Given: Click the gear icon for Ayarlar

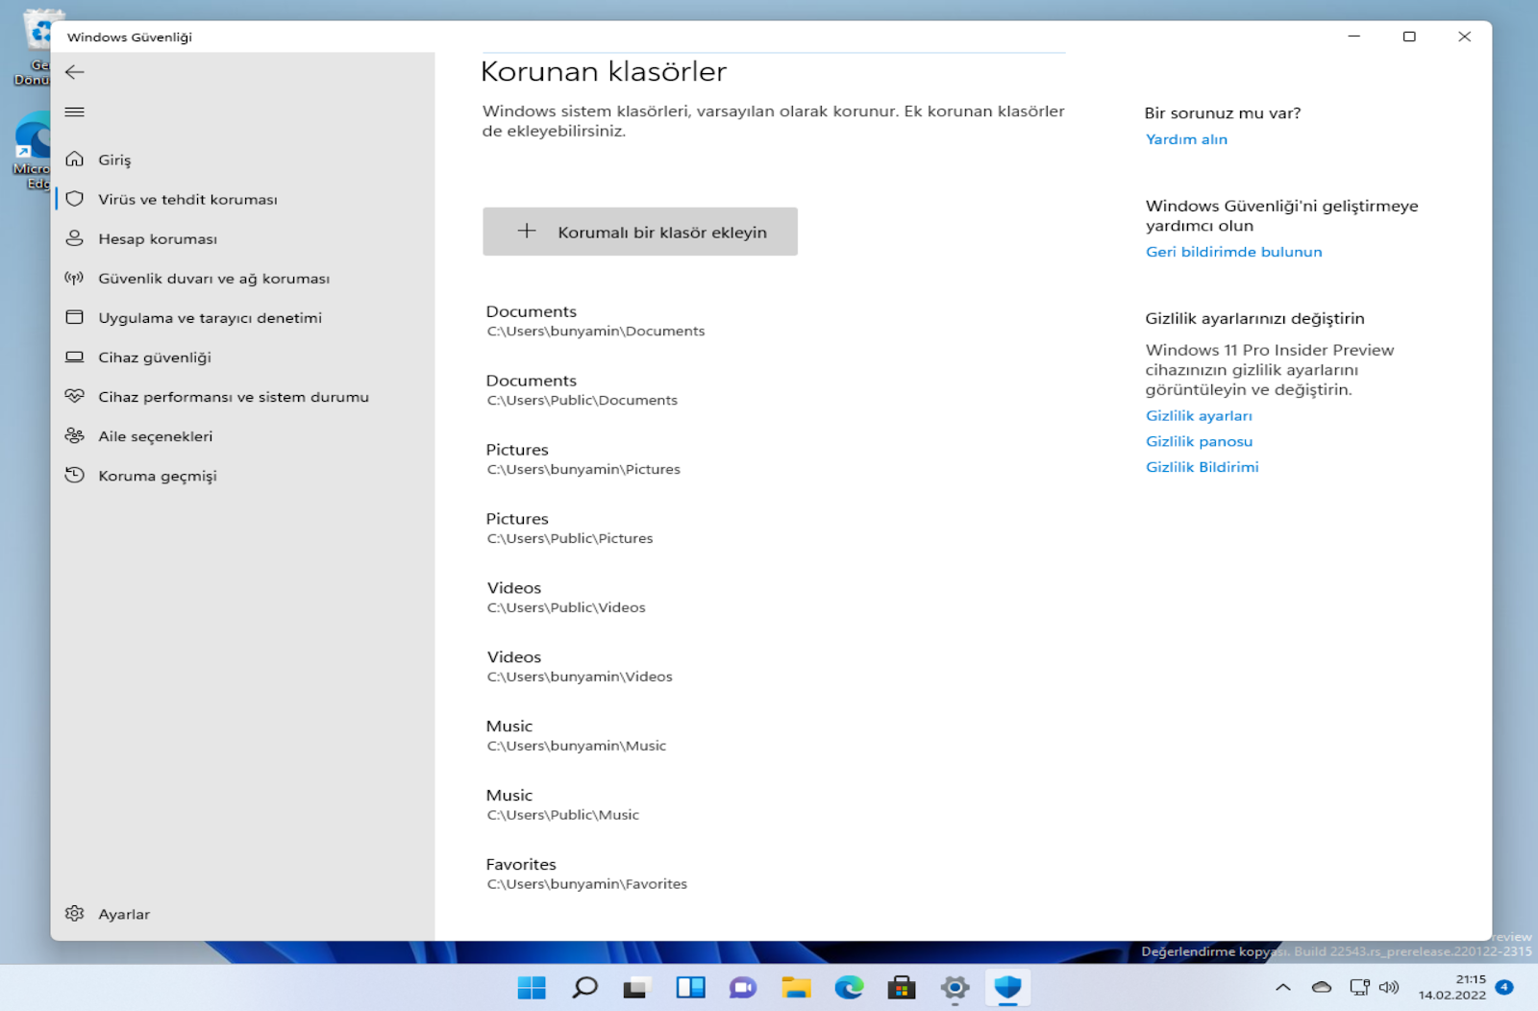Looking at the screenshot, I should point(74,913).
